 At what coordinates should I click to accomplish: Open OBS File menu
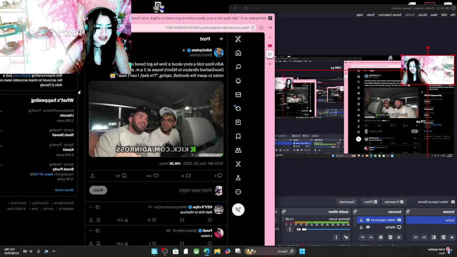452,15
